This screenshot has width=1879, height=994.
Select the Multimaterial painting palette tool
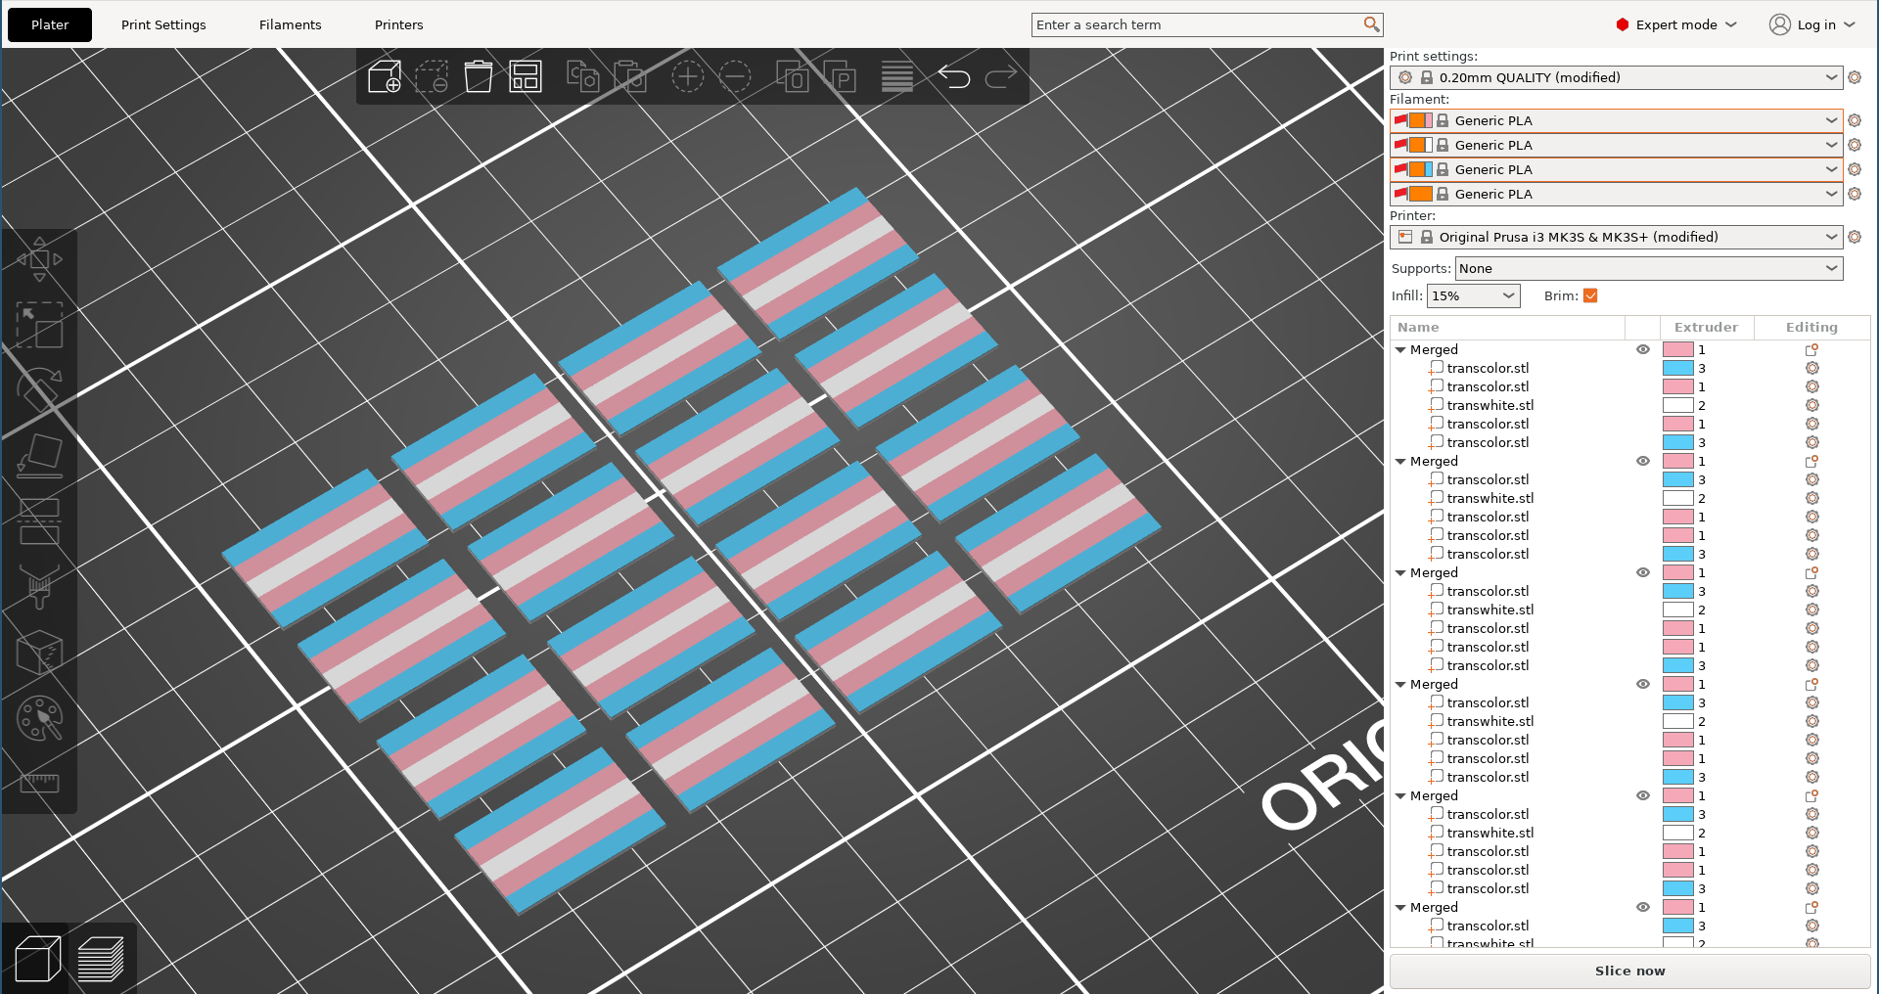tap(39, 719)
